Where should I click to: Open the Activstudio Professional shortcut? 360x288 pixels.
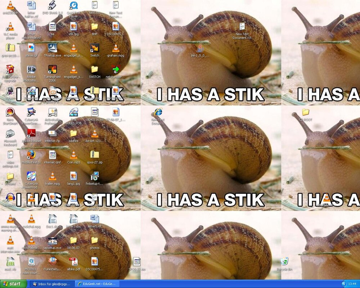52,112
